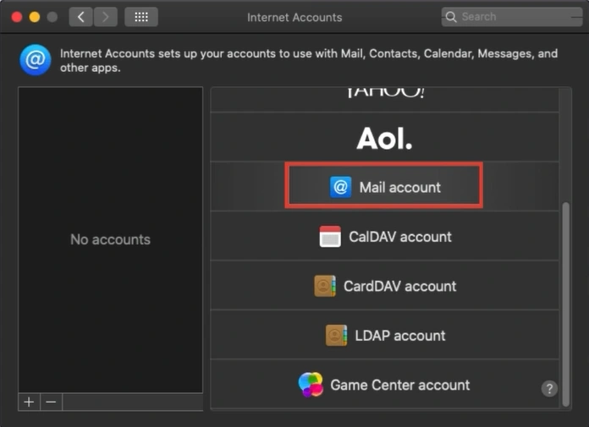Click the calendar icon for CalDAV
This screenshot has width=589, height=427.
tap(330, 237)
